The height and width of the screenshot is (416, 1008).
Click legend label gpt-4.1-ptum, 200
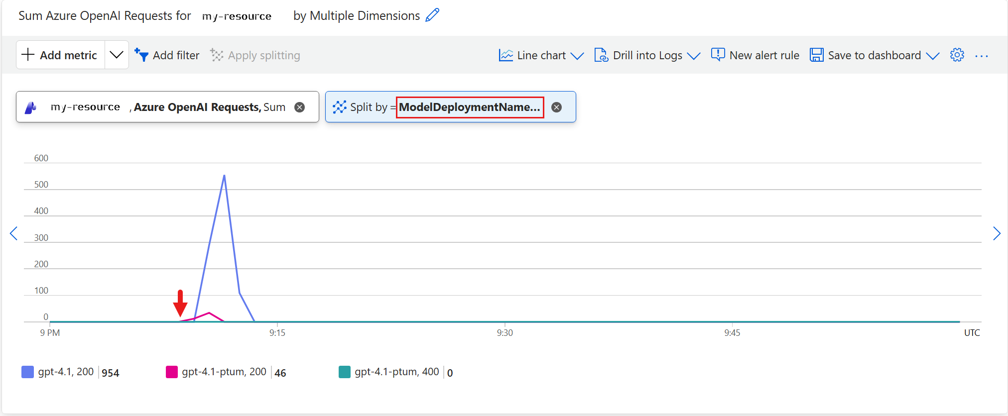pos(224,372)
